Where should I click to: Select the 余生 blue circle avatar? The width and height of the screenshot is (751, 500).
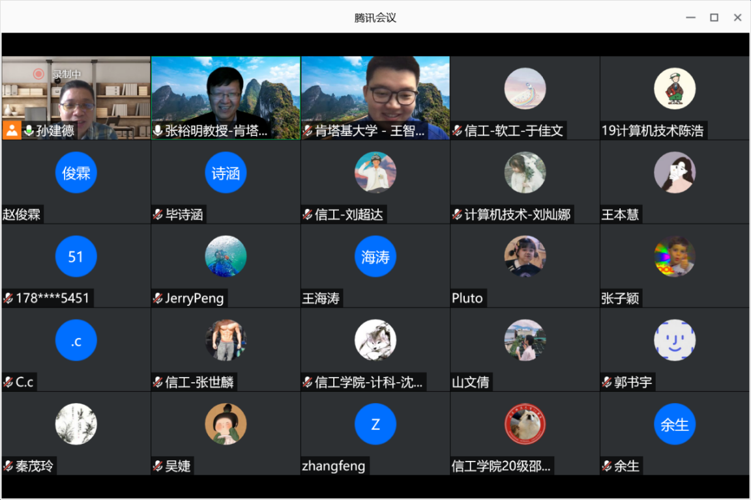click(675, 424)
